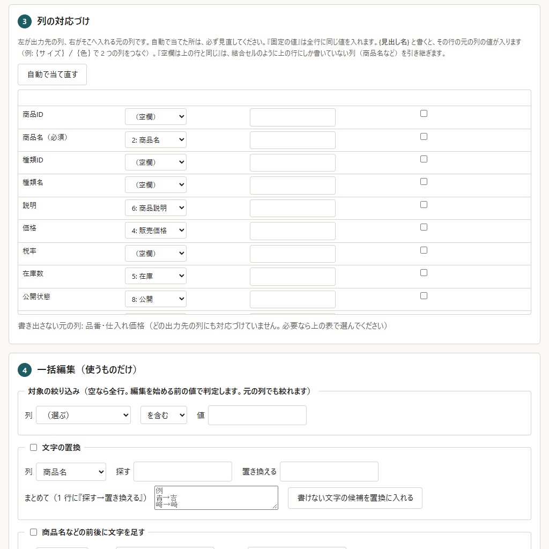This screenshot has width=549, height=549.
Task: Open the 税率 source column dropdown
Action: coord(155,253)
